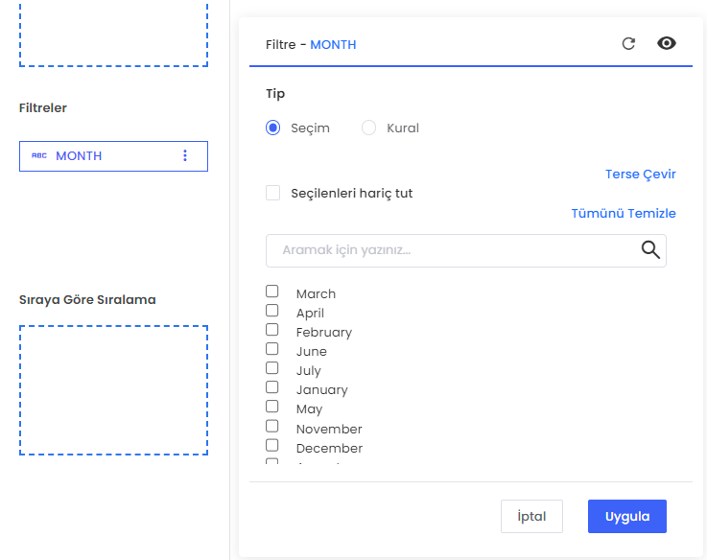Toggle the eye visibility icon

[x=667, y=43]
